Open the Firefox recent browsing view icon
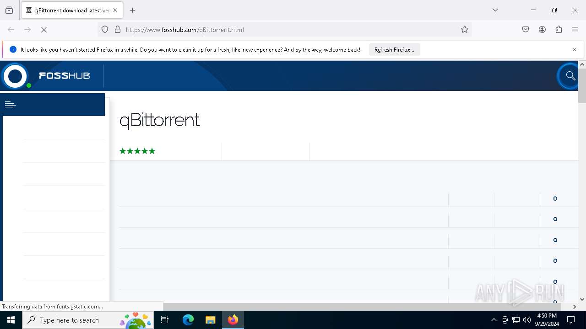This screenshot has width=586, height=329. [9, 10]
